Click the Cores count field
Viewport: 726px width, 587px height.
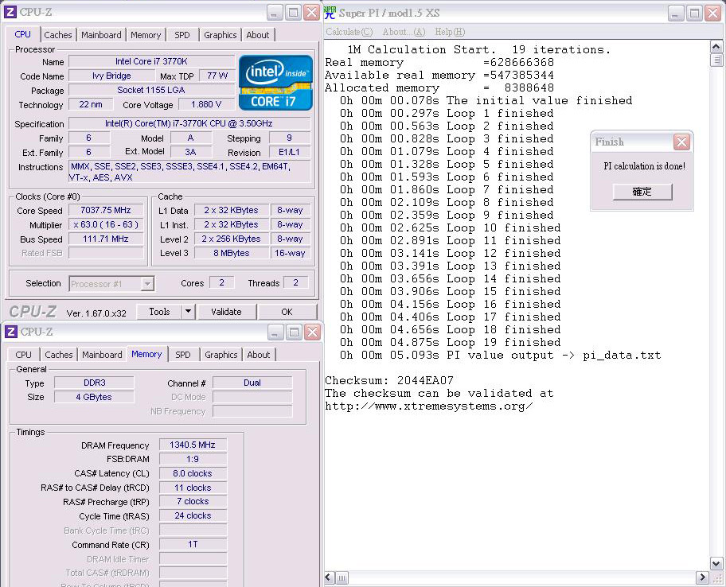[222, 282]
